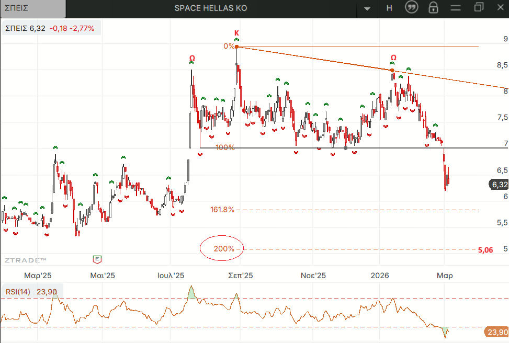This screenshot has height=343, width=509.
Task: Click the earnings 'E' marker icon
Action: (x=97, y=259)
